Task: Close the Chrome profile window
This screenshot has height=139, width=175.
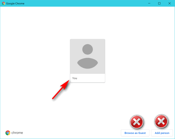Action: 170,3
